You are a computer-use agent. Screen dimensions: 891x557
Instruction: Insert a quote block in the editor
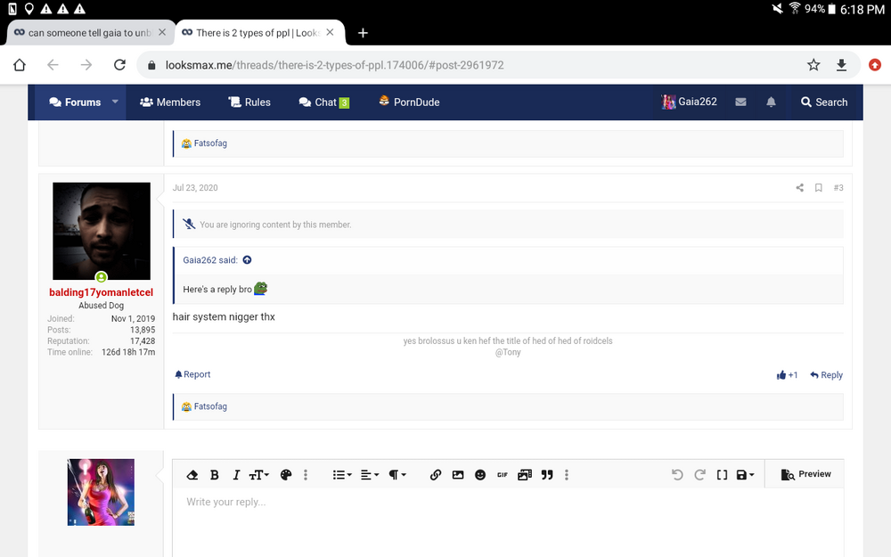547,475
